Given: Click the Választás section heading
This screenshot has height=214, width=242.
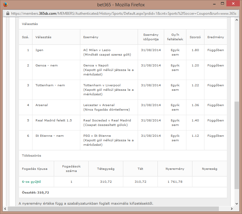Looking at the screenshot, I should 30,24.
